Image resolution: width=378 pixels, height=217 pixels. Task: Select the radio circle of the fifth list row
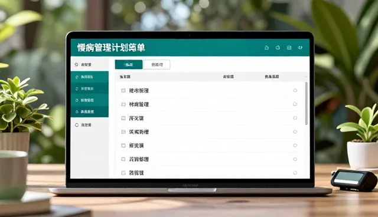(295, 145)
